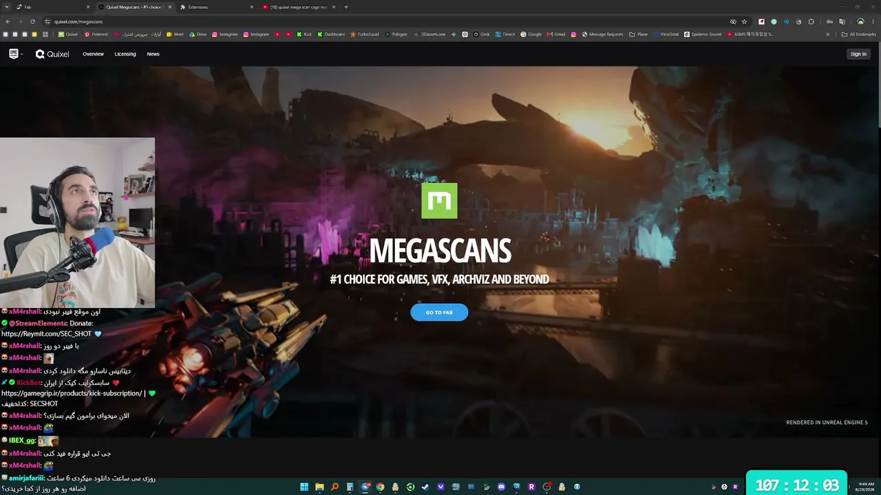Show hidden bookmarks with the overflow chevron
881x495 pixels.
coord(828,34)
